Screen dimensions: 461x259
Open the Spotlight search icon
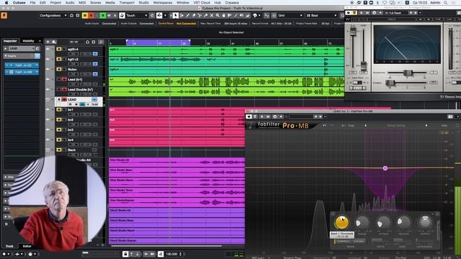click(446, 3)
